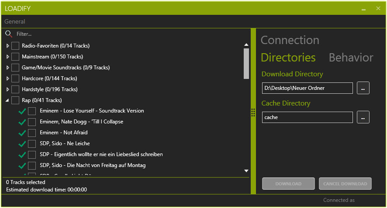Click the panel splitter grip dots

(253, 113)
